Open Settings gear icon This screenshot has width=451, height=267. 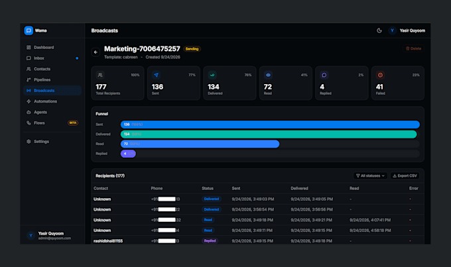(29, 141)
